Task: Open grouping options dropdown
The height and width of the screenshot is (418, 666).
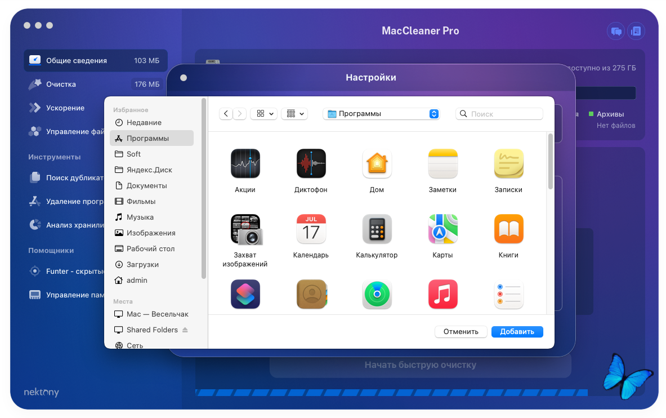Action: tap(294, 114)
